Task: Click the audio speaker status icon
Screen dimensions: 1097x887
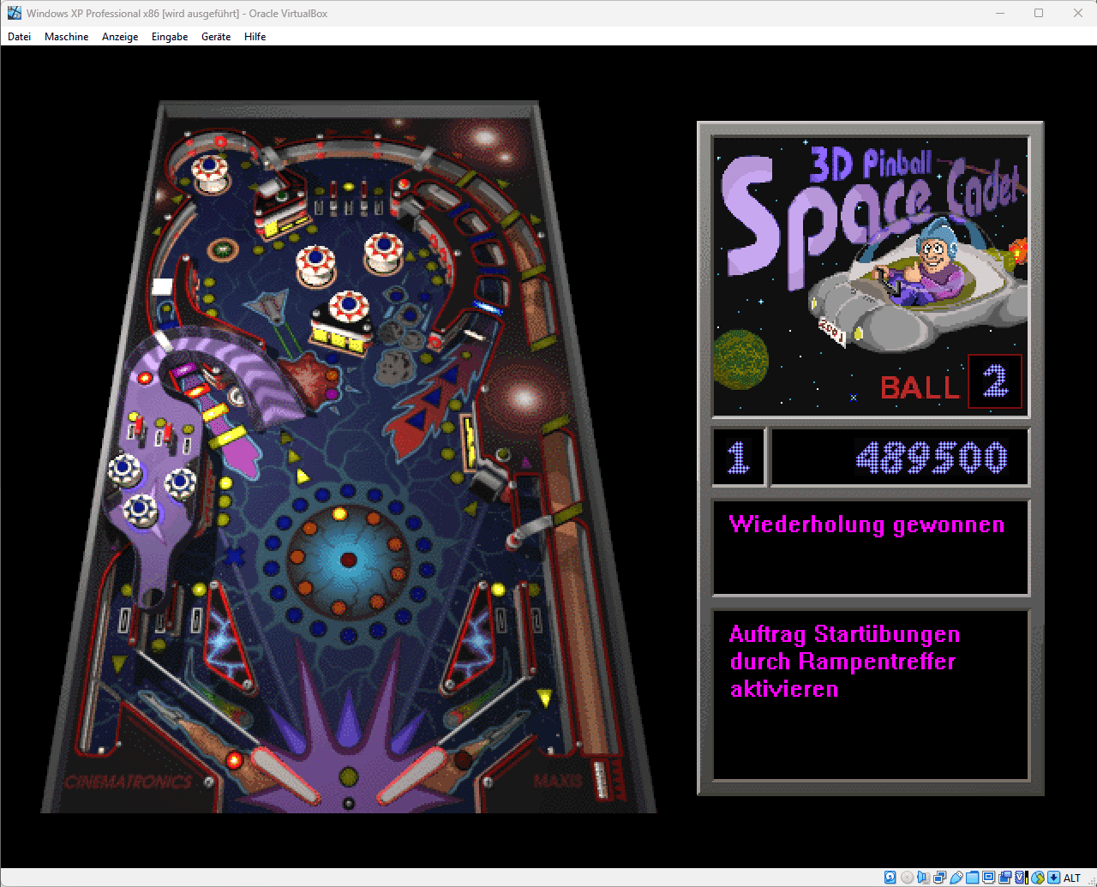Action: (x=923, y=878)
